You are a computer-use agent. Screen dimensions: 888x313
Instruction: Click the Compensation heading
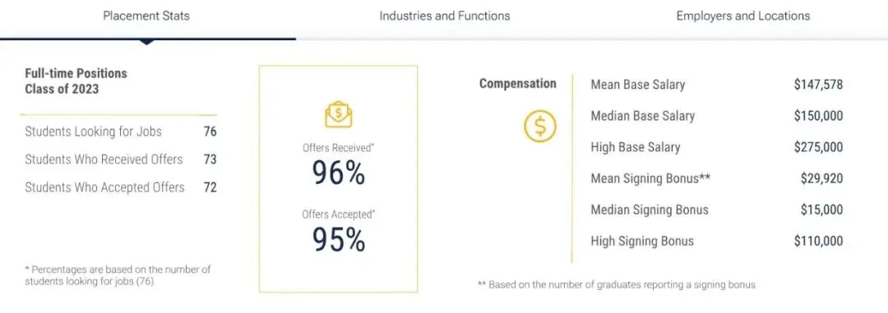pyautogui.click(x=518, y=84)
